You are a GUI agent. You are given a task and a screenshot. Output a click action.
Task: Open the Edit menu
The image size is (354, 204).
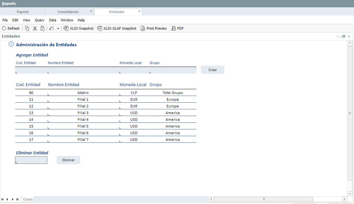(x=15, y=20)
